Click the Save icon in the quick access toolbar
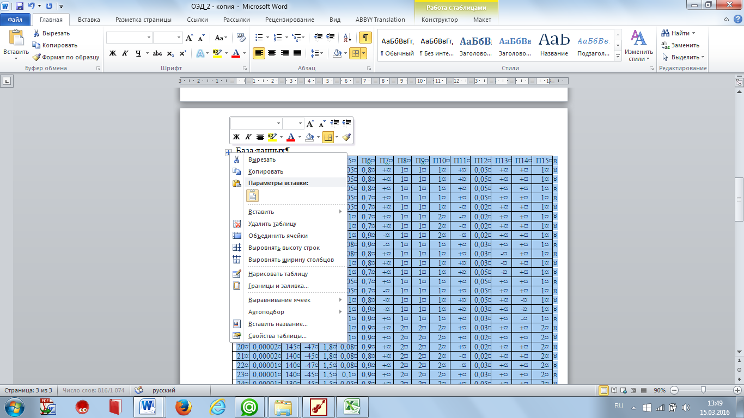This screenshot has width=744, height=418. click(x=20, y=7)
